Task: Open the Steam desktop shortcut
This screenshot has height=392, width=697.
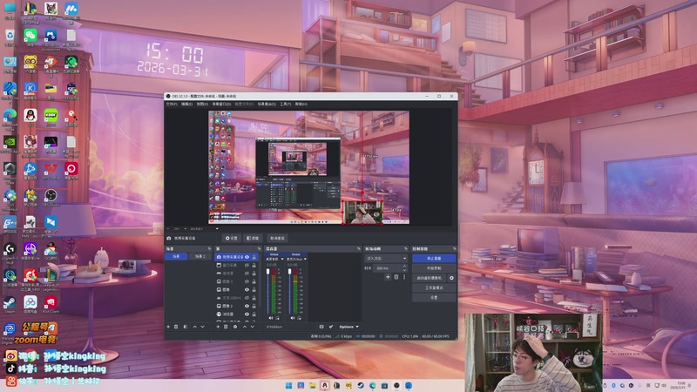Action: click(x=10, y=304)
